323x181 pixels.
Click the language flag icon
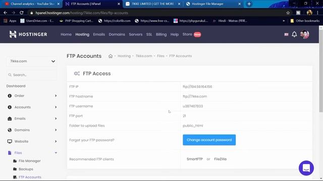coord(286,35)
